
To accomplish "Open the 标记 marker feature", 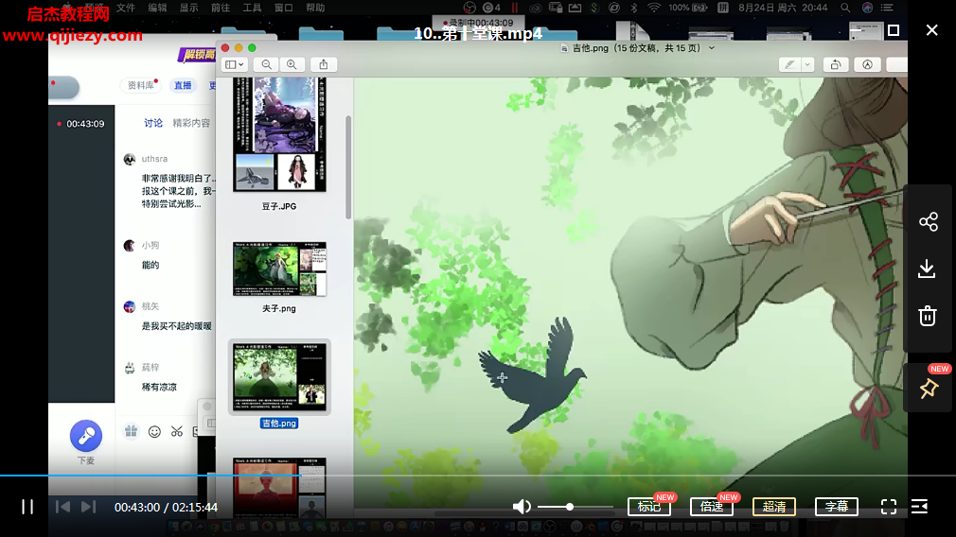I will pos(649,507).
